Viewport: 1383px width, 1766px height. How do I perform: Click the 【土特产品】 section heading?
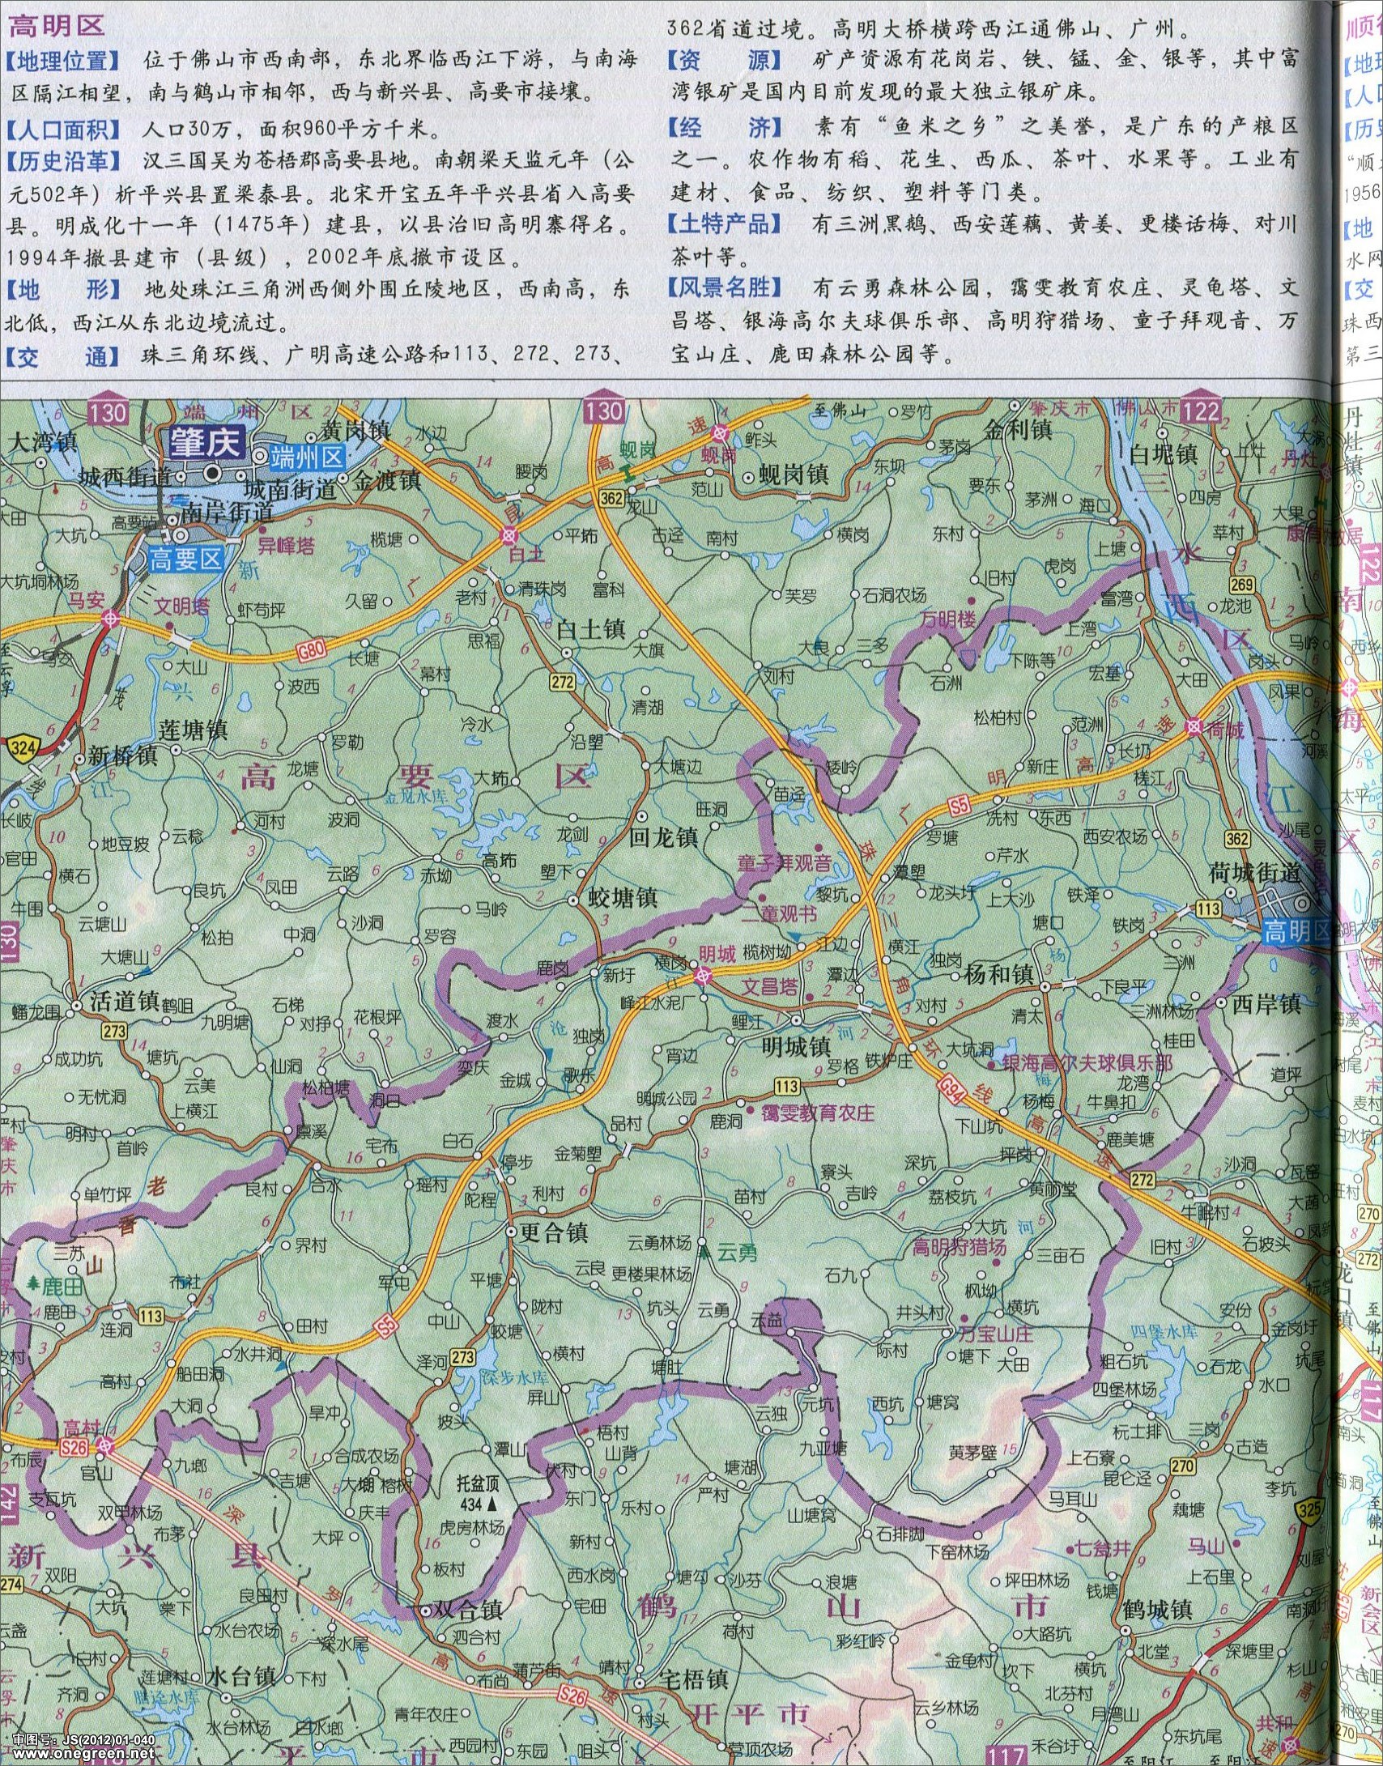pyautogui.click(x=726, y=223)
